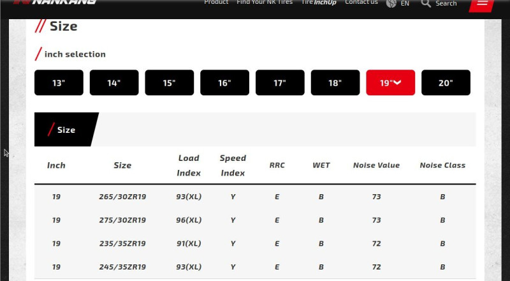Click noise value 73 in 265/30ZR19 row

[x=376, y=197]
